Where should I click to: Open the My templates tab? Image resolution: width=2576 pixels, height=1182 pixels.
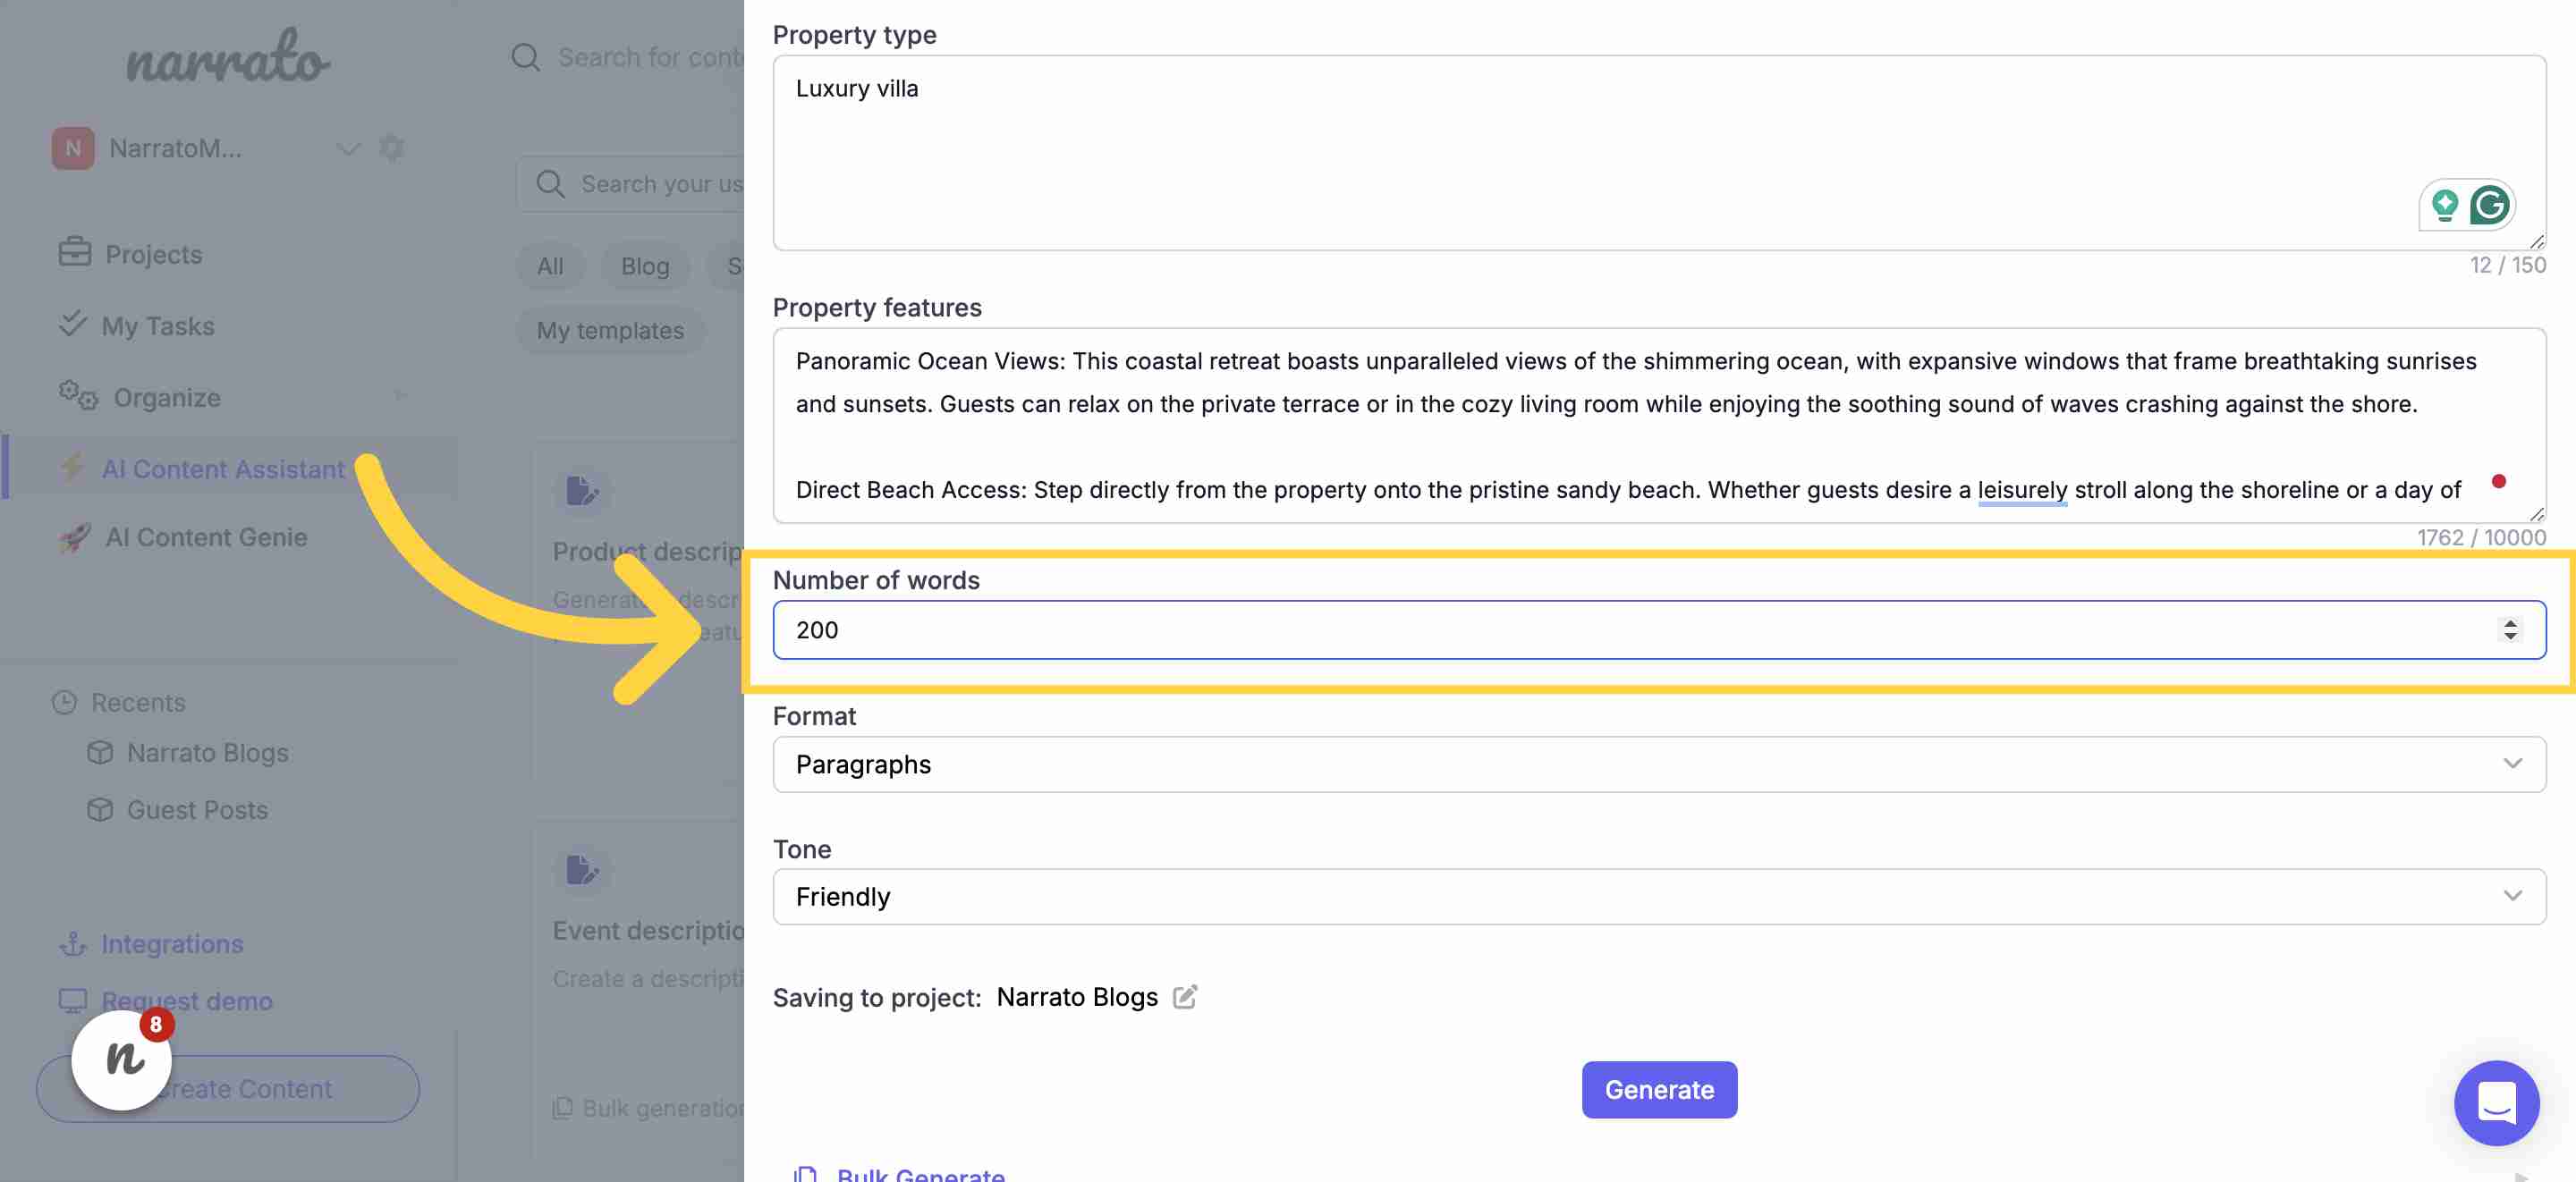tap(610, 330)
